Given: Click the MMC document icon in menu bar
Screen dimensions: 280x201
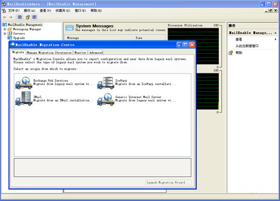Looking at the screenshot, I should click(x=4, y=11).
